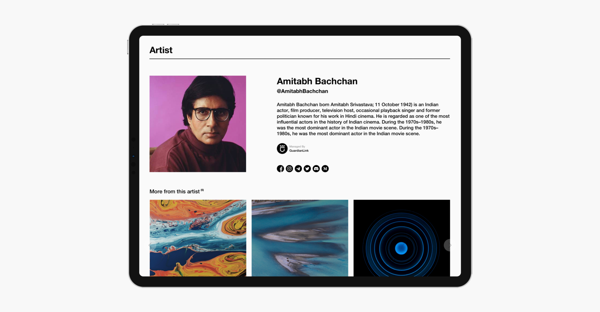The height and width of the screenshot is (312, 600).
Task: Click Amitabh Bachchan's profile photo
Action: pos(198,124)
